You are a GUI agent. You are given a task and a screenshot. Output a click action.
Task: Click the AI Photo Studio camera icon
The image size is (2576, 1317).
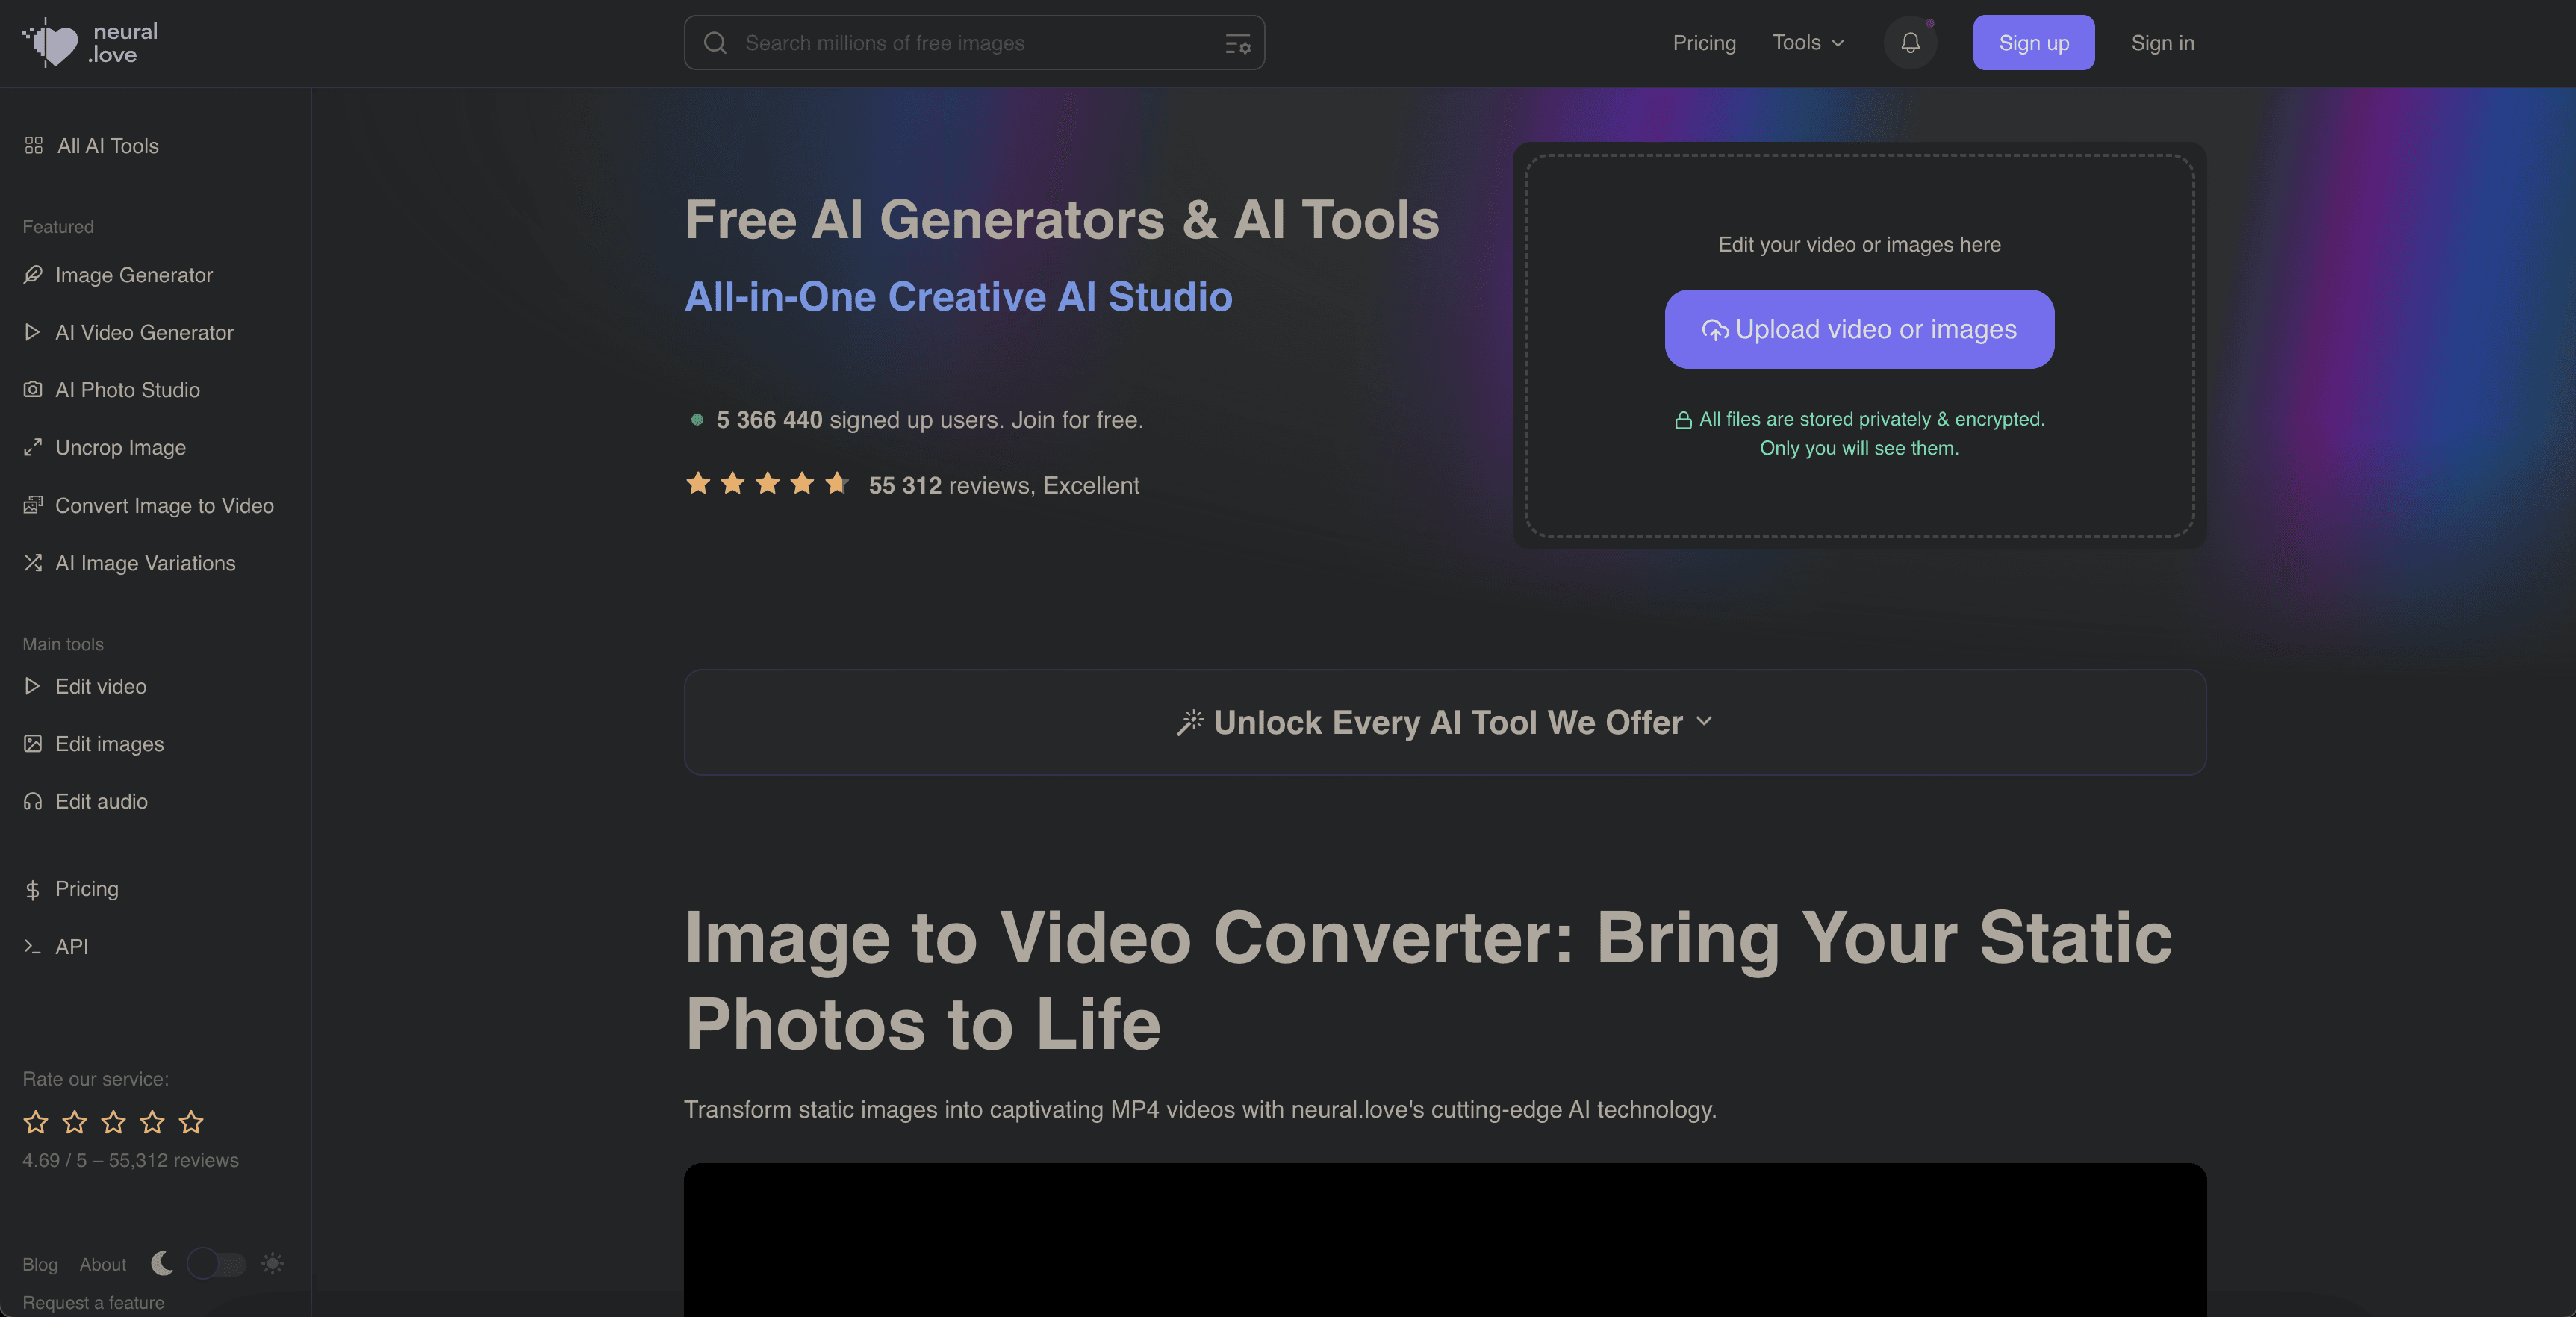click(x=33, y=390)
